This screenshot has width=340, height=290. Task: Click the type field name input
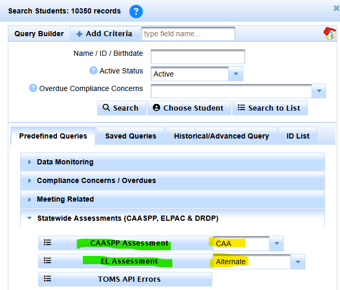(188, 34)
